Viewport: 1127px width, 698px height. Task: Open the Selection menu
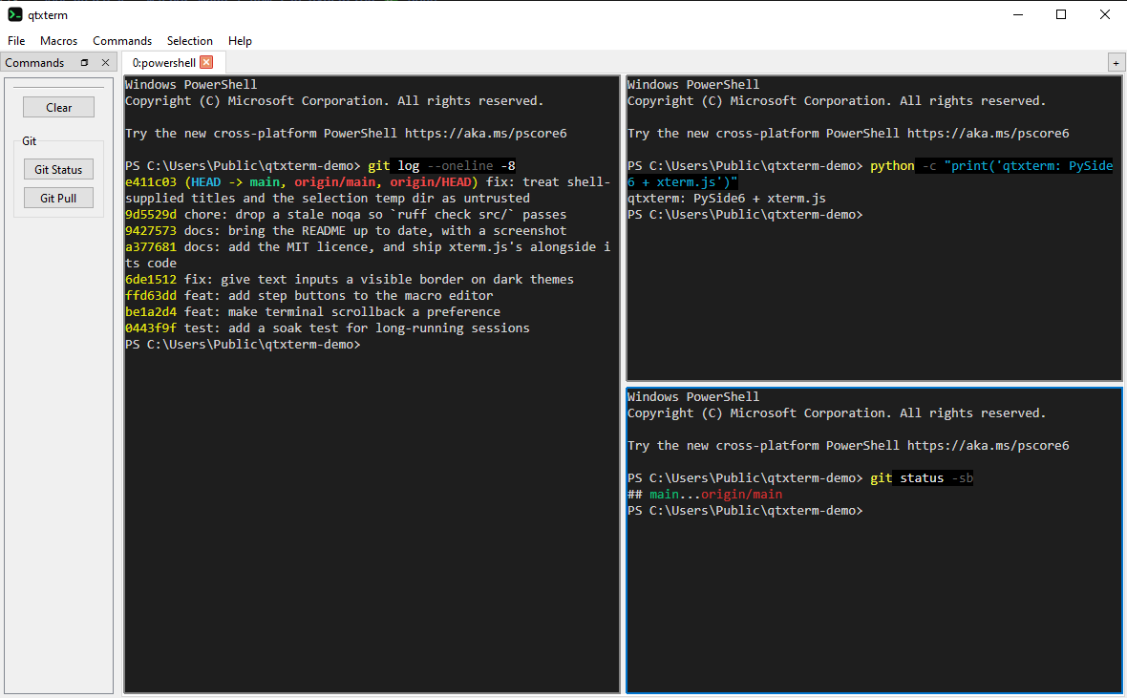(190, 41)
